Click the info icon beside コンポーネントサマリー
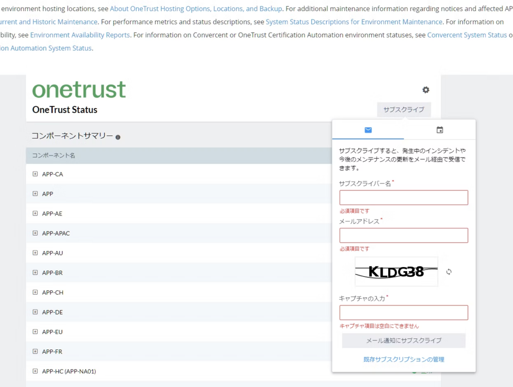This screenshot has width=513, height=387. point(118,137)
